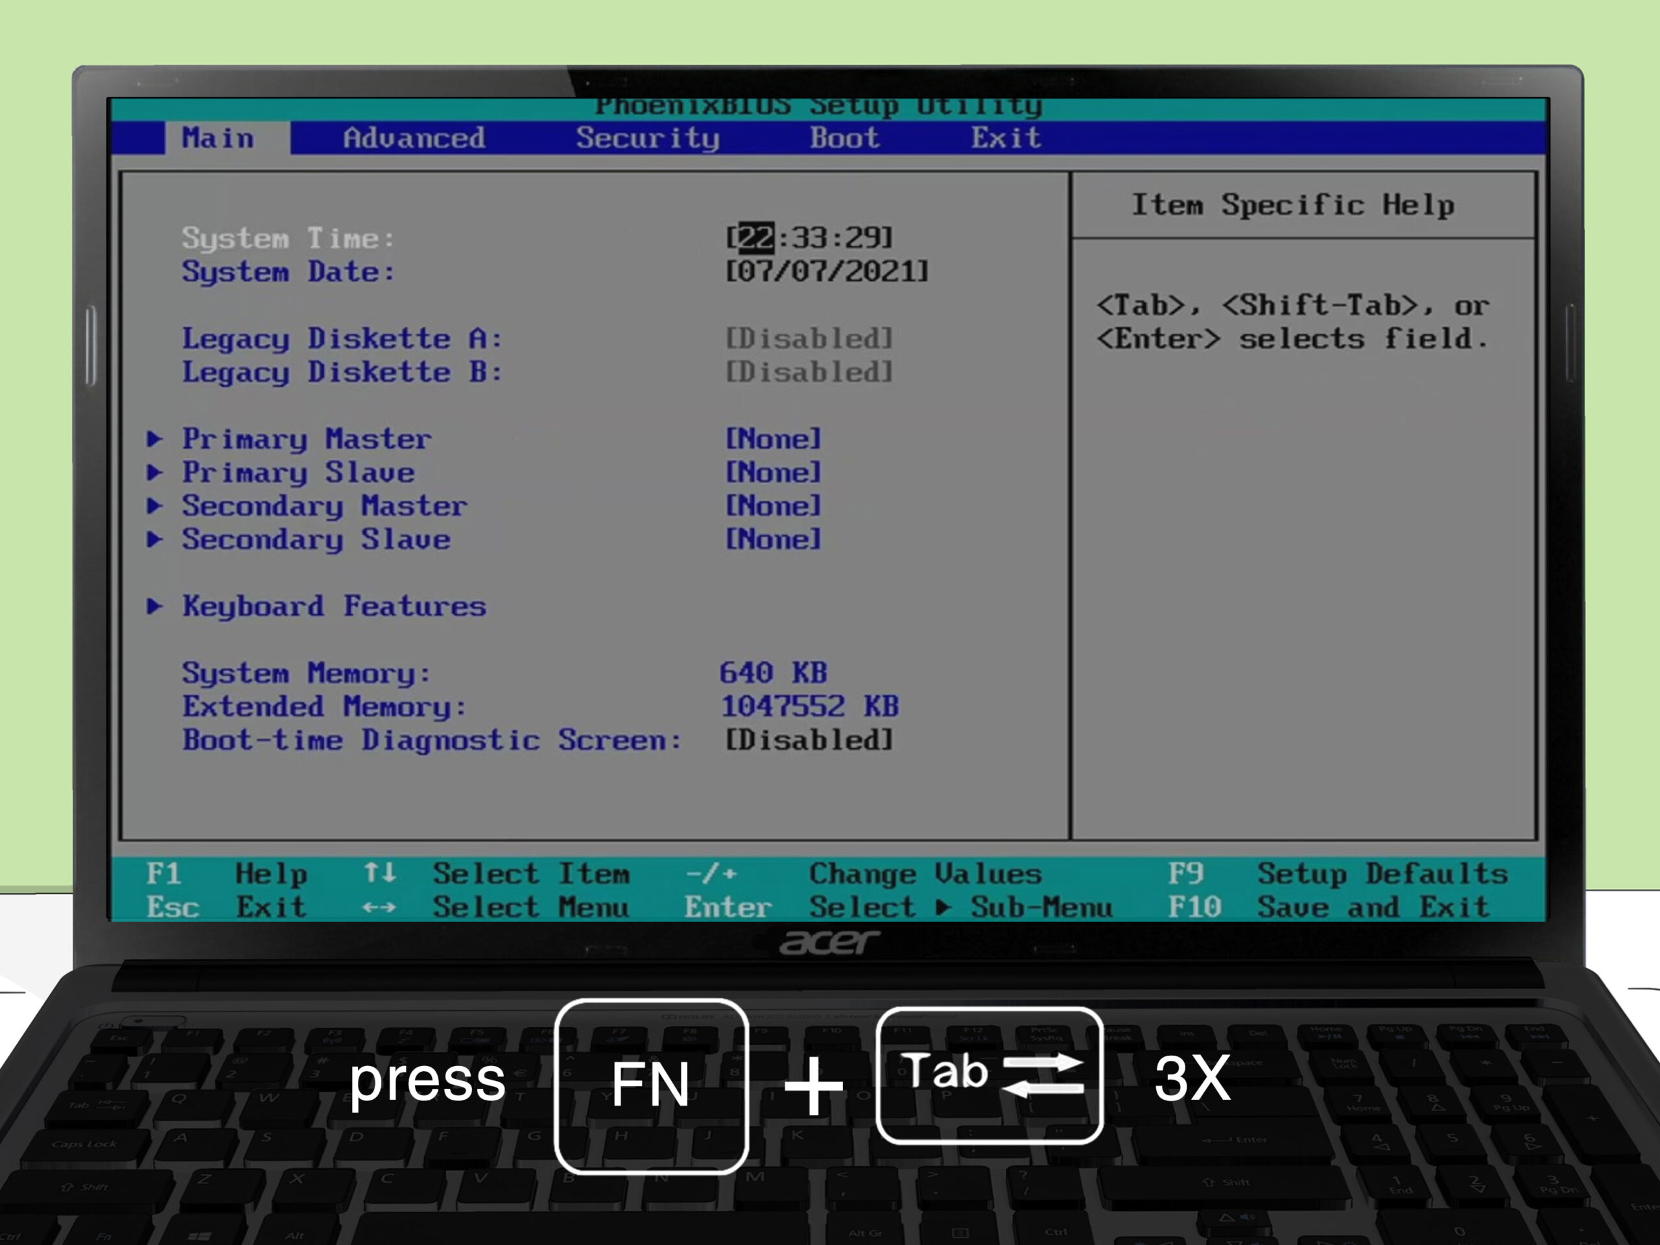Image resolution: width=1660 pixels, height=1245 pixels.
Task: Select the Exit menu tab
Action: coord(1006,138)
